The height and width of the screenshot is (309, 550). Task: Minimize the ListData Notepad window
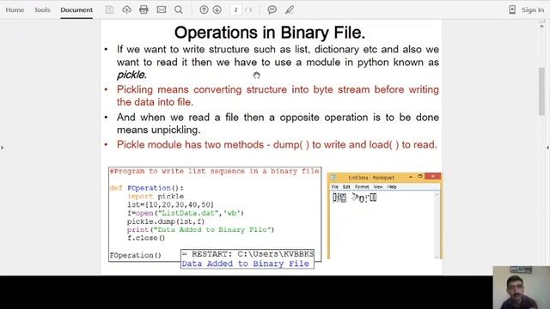(x=411, y=177)
